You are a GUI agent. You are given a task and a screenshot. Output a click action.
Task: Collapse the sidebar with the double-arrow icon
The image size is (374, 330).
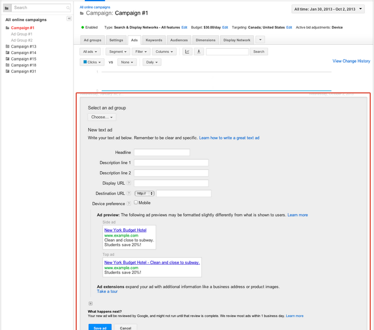[x=69, y=19]
